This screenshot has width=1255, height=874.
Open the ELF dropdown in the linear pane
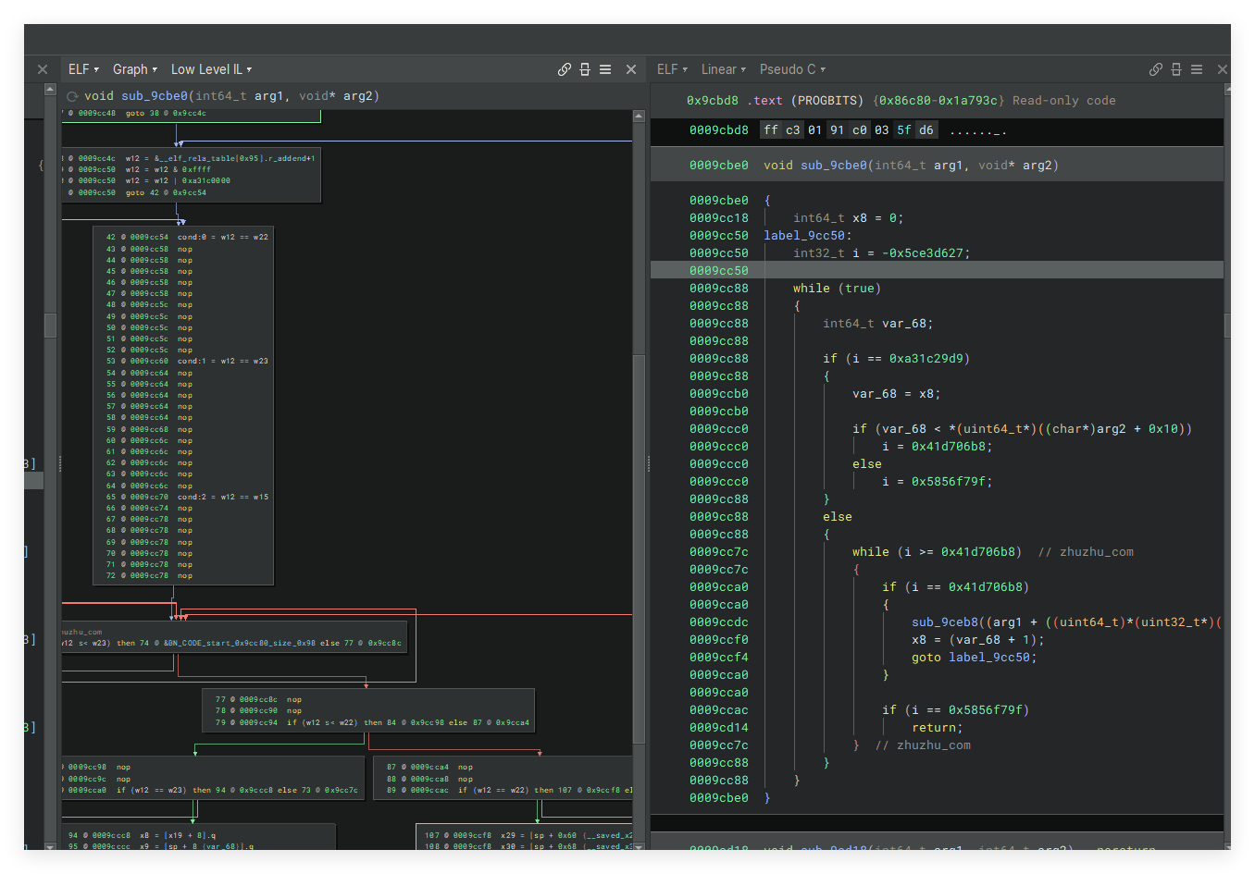[x=672, y=69]
